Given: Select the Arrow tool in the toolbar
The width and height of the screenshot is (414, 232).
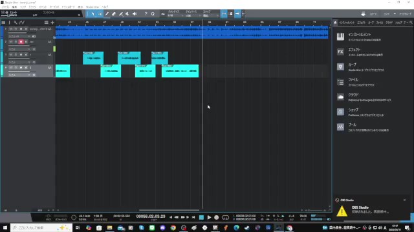Looking at the screenshot, I should [x=93, y=14].
